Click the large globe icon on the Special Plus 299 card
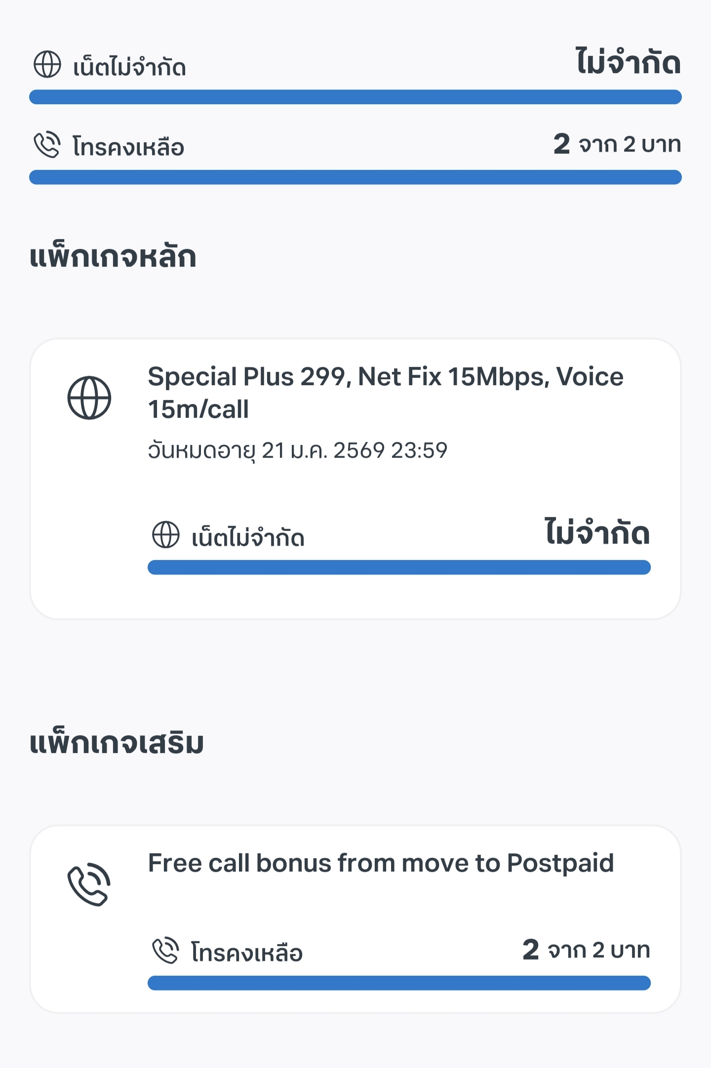 pos(89,398)
